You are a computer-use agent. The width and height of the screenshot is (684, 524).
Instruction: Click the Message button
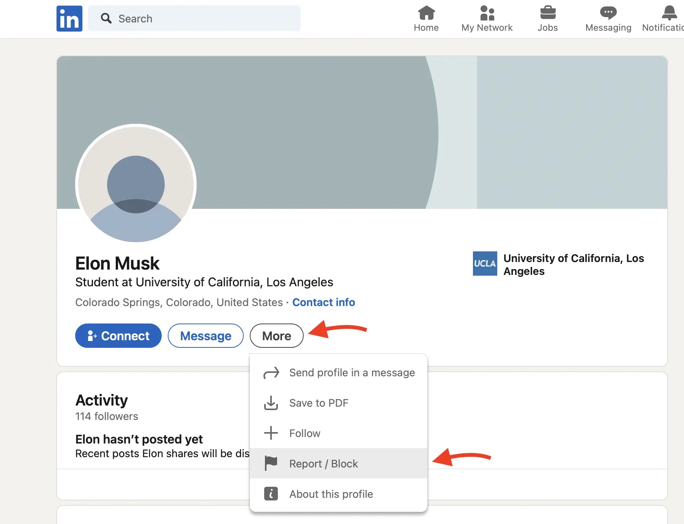tap(205, 336)
